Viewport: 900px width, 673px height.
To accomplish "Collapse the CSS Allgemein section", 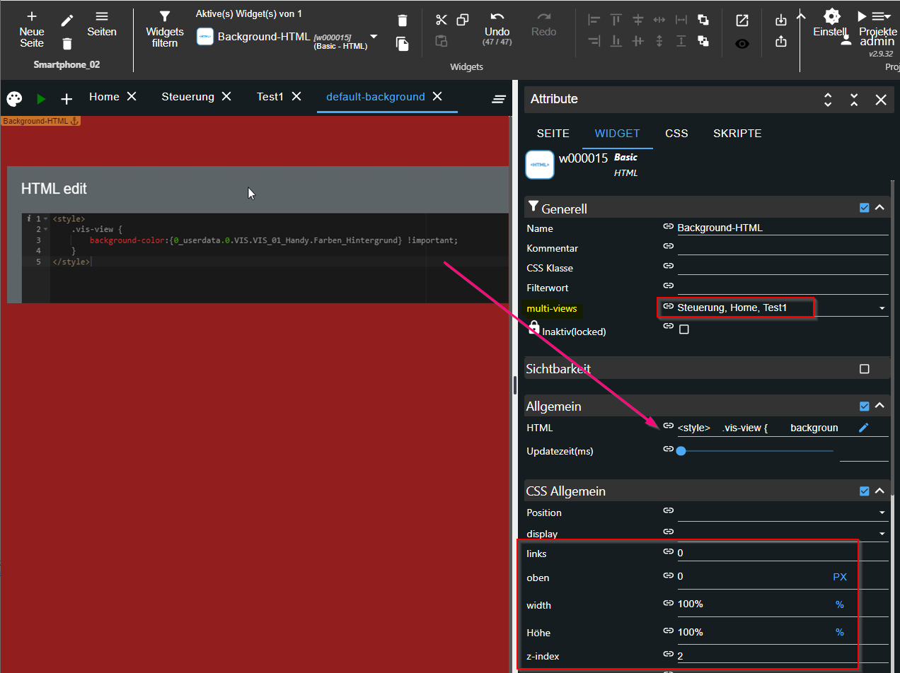I will (879, 491).
